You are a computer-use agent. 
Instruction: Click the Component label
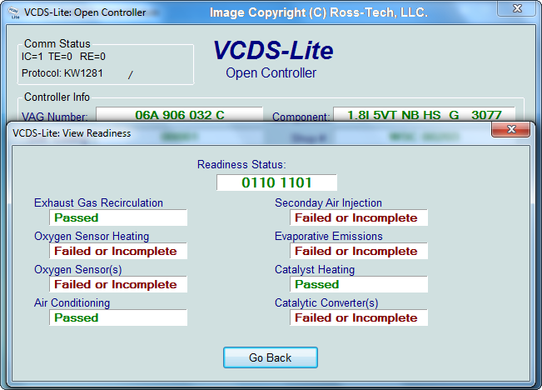tap(301, 117)
